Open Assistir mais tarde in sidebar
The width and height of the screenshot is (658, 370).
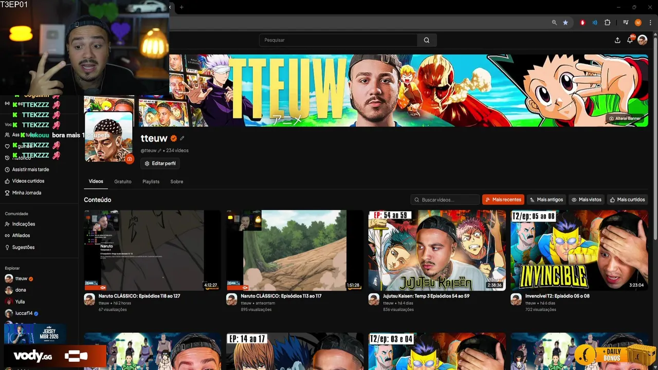(x=30, y=170)
